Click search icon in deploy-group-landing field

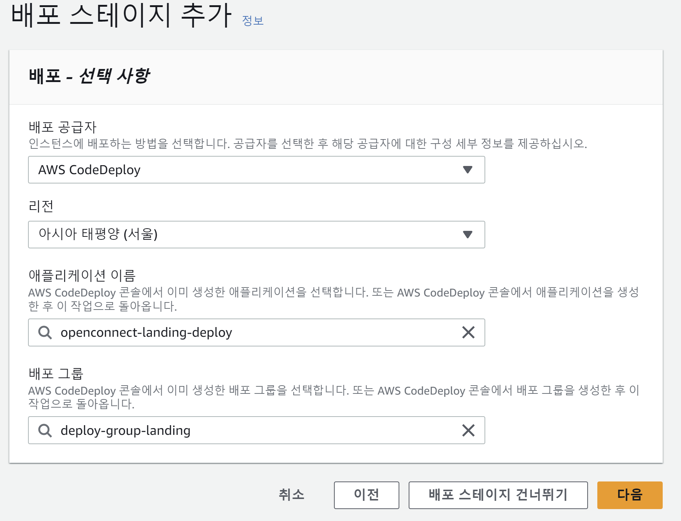[x=45, y=430]
